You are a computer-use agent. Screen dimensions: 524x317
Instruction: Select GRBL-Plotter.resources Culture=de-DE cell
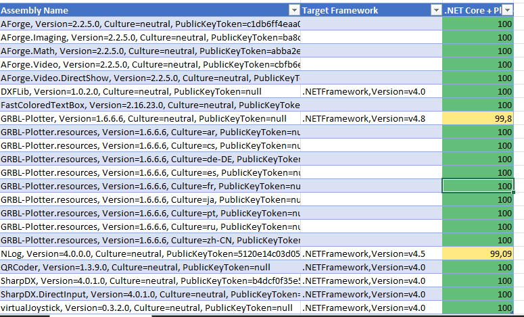tap(150, 160)
